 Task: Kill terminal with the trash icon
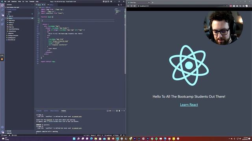point(119,111)
